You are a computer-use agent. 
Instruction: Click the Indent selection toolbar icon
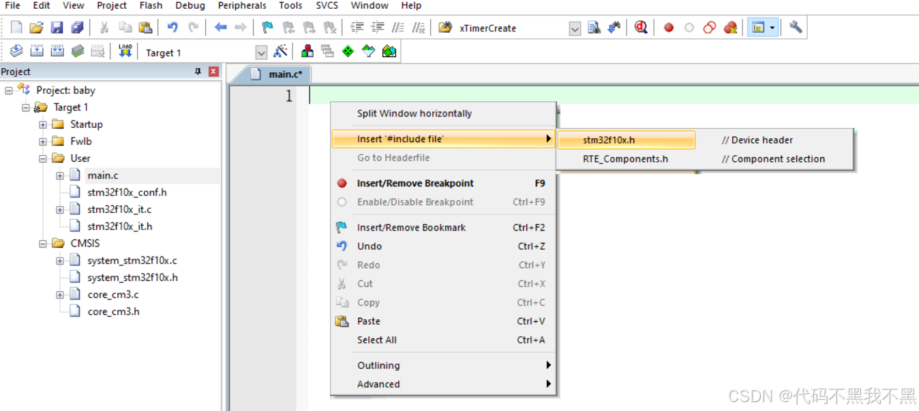357,28
